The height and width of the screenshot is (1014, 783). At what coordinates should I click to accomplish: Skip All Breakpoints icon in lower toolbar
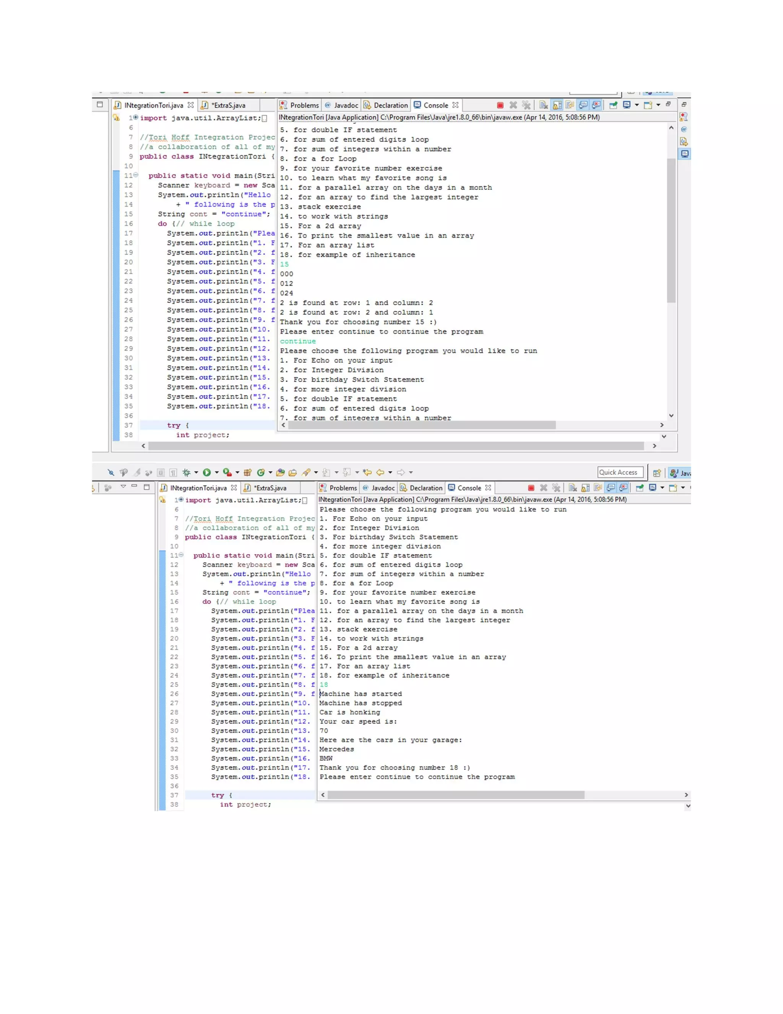[111, 473]
